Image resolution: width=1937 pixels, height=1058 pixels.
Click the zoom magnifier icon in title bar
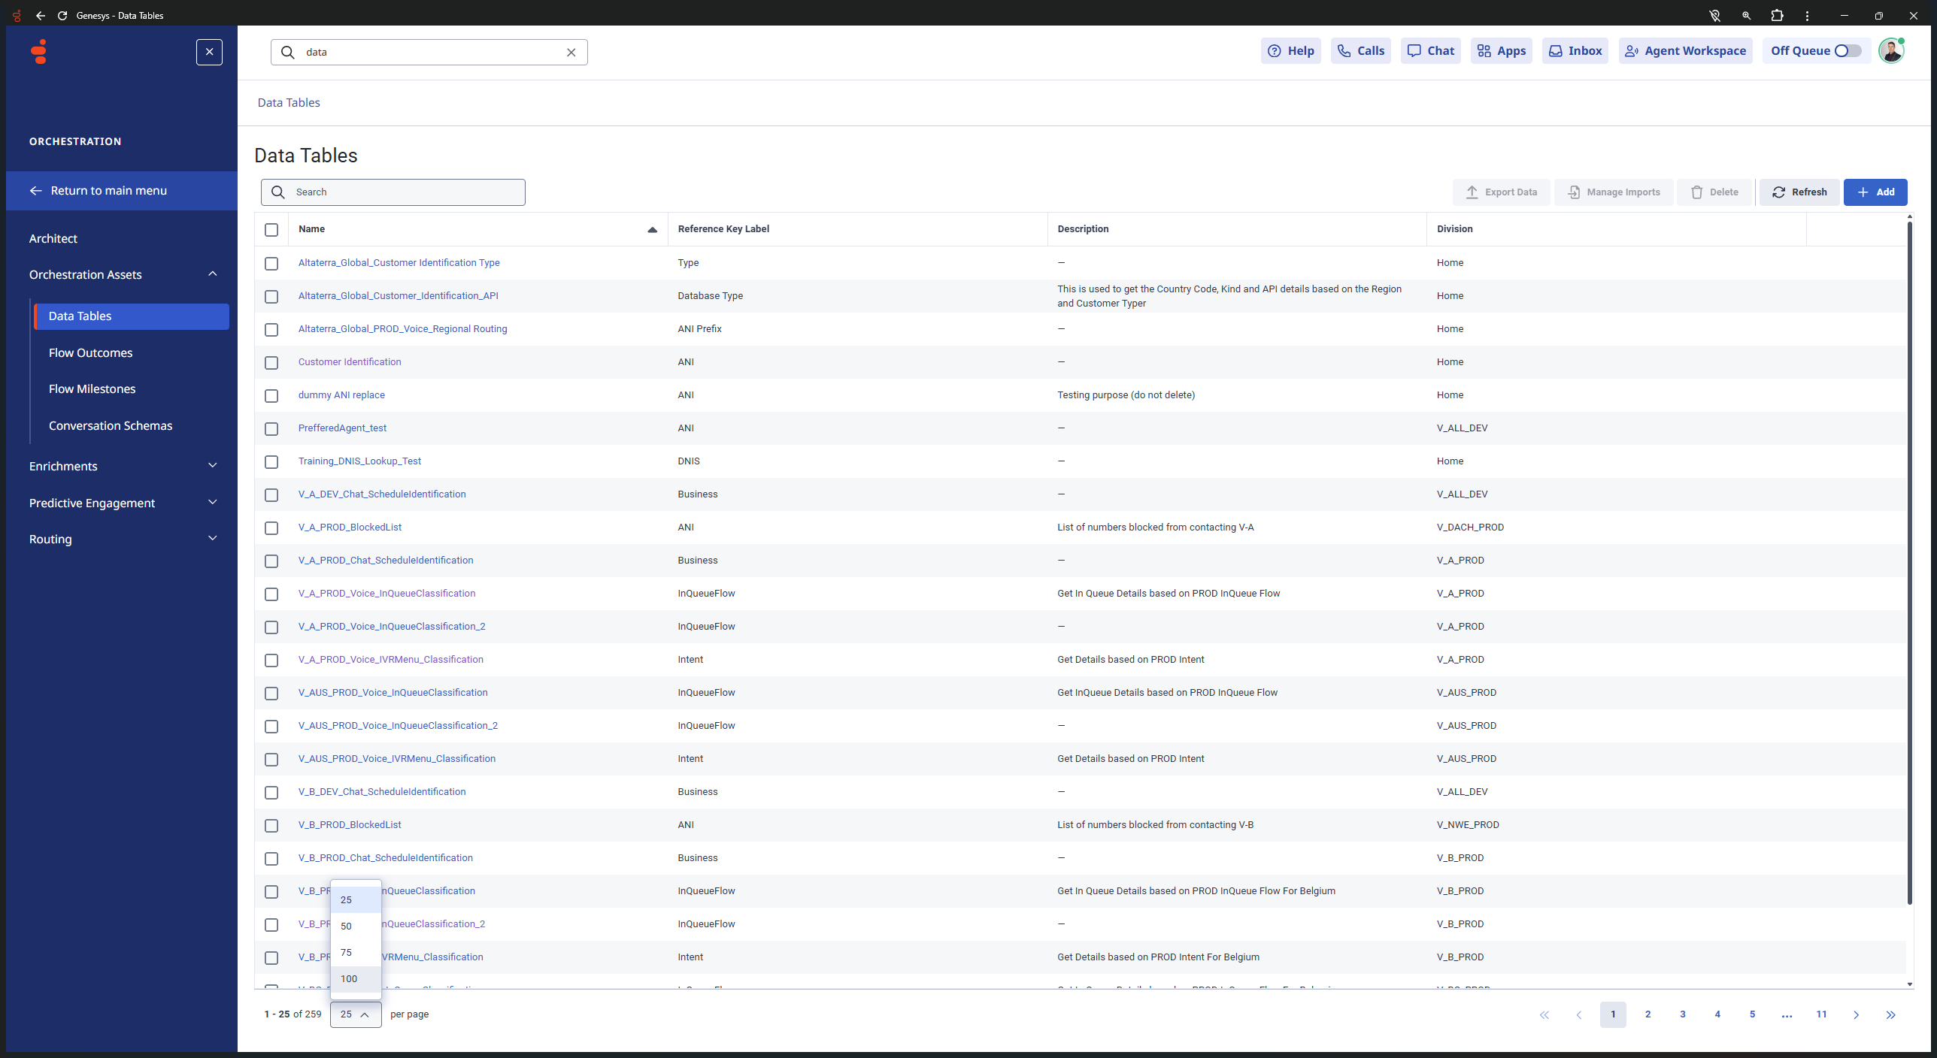tap(1746, 15)
